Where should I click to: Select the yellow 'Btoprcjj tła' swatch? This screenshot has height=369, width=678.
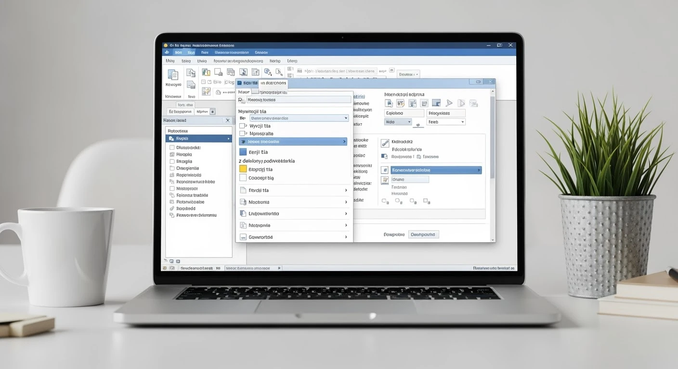pyautogui.click(x=243, y=169)
